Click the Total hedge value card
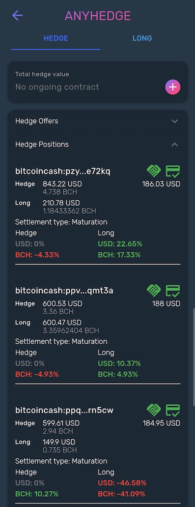 click(97, 82)
